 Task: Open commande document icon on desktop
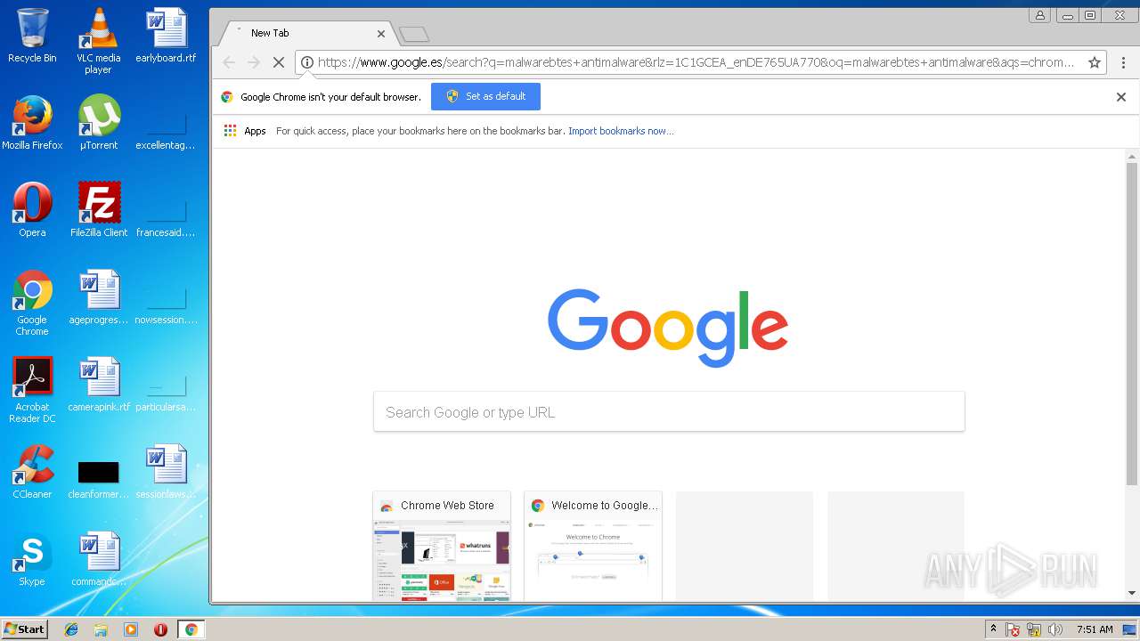coord(98,559)
